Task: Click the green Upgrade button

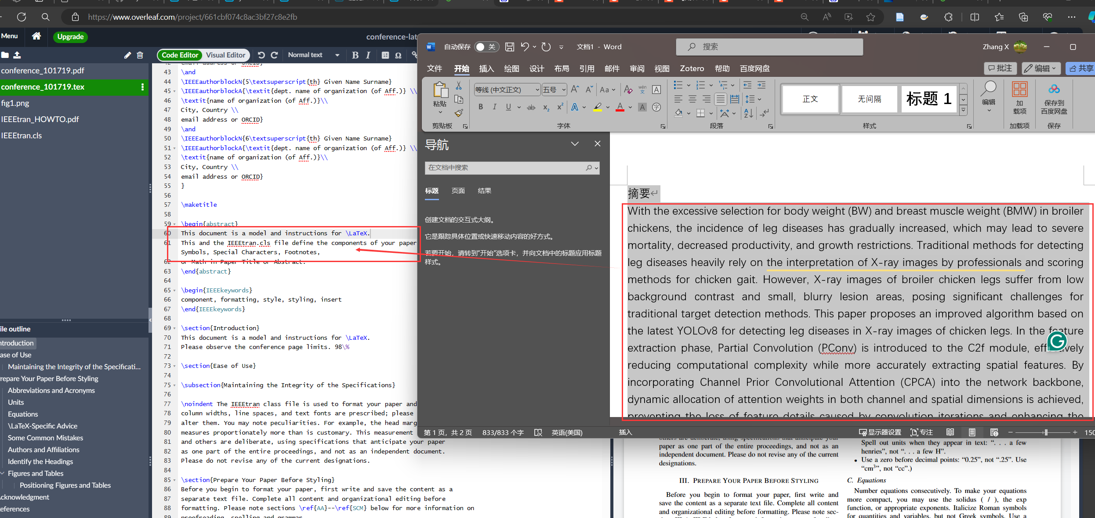Action: pos(70,37)
